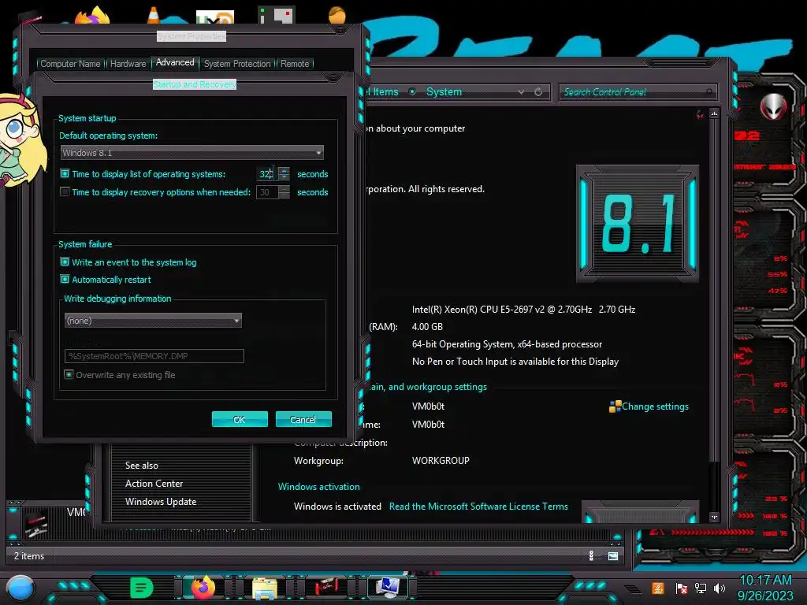Select the Advanced tab
The height and width of the screenshot is (605, 807).
click(x=175, y=62)
